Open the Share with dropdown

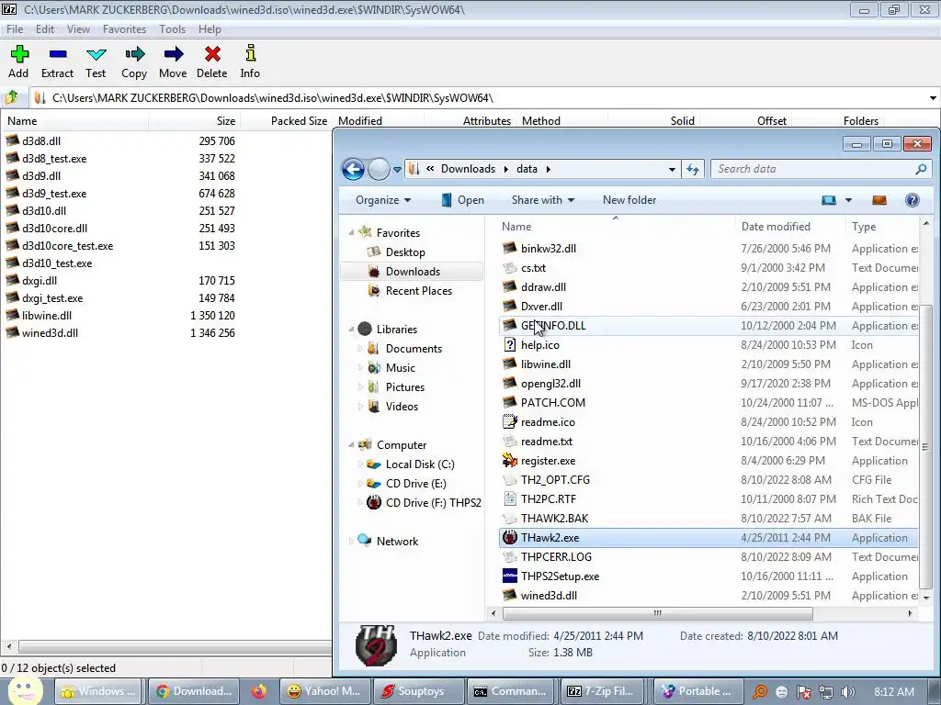pos(542,200)
